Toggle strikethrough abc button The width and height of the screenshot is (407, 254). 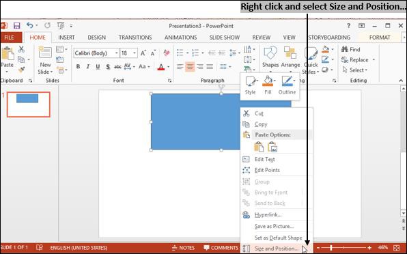(x=117, y=67)
